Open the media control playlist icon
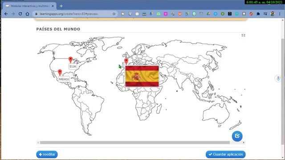 point(265,14)
